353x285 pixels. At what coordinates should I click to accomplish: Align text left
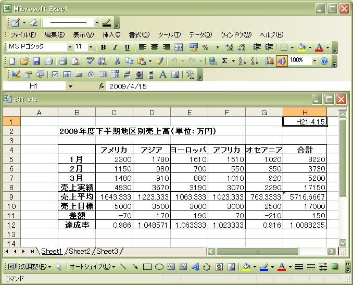pyautogui.click(x=142, y=47)
